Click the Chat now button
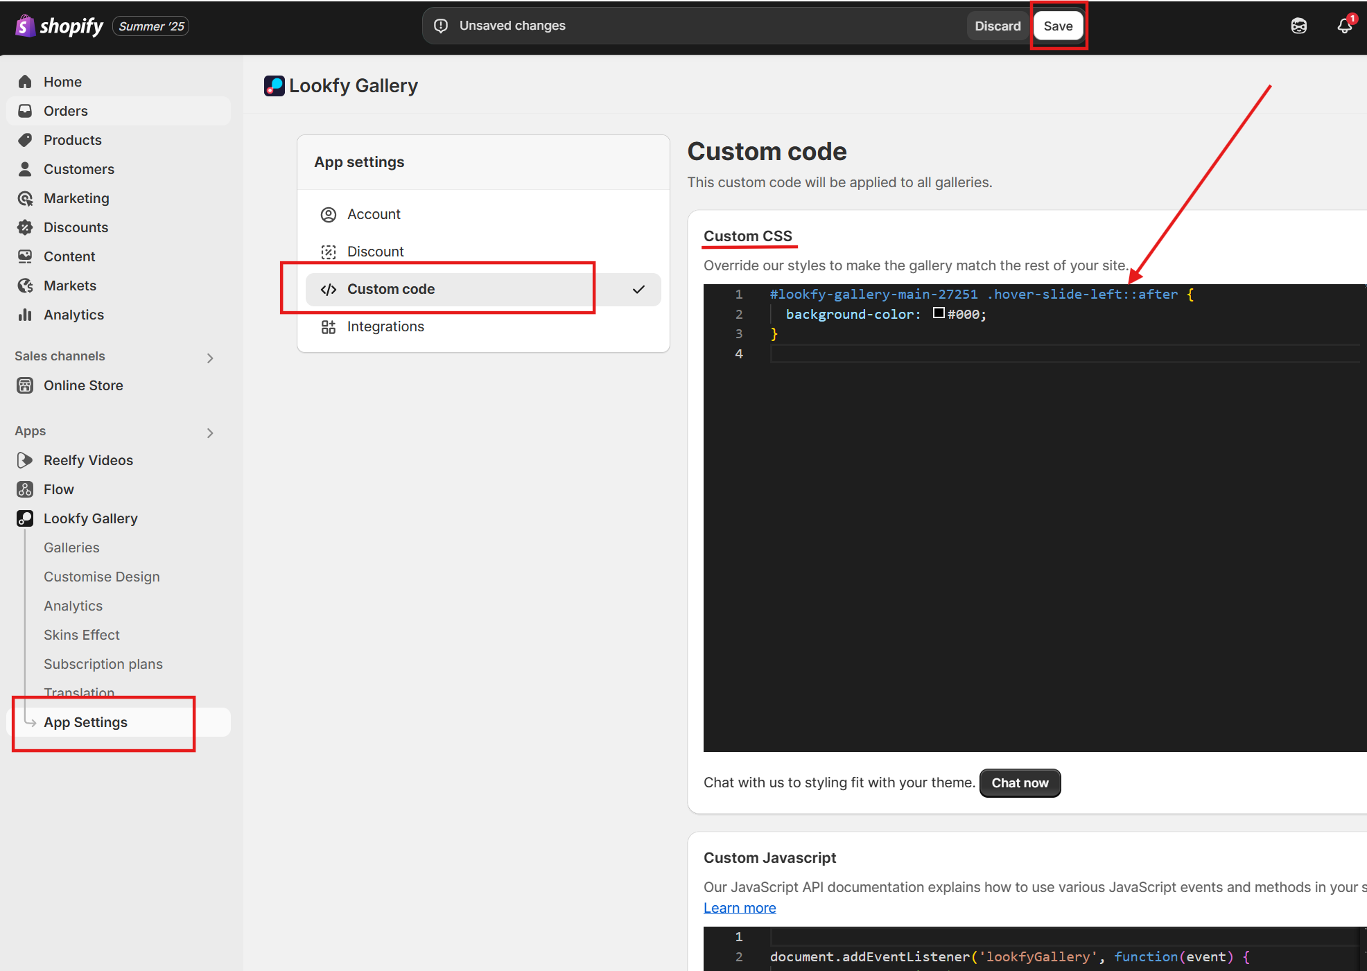The image size is (1367, 971). click(x=1020, y=783)
